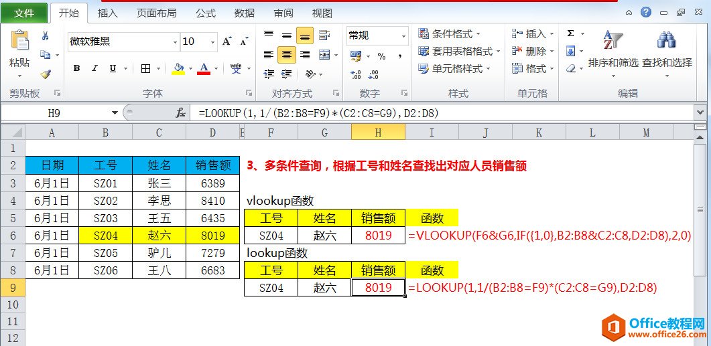
Task: Apply comma style
Action: tap(400, 56)
